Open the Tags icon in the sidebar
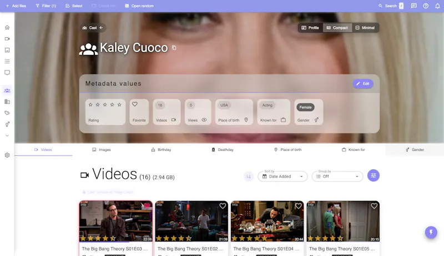 point(7,113)
